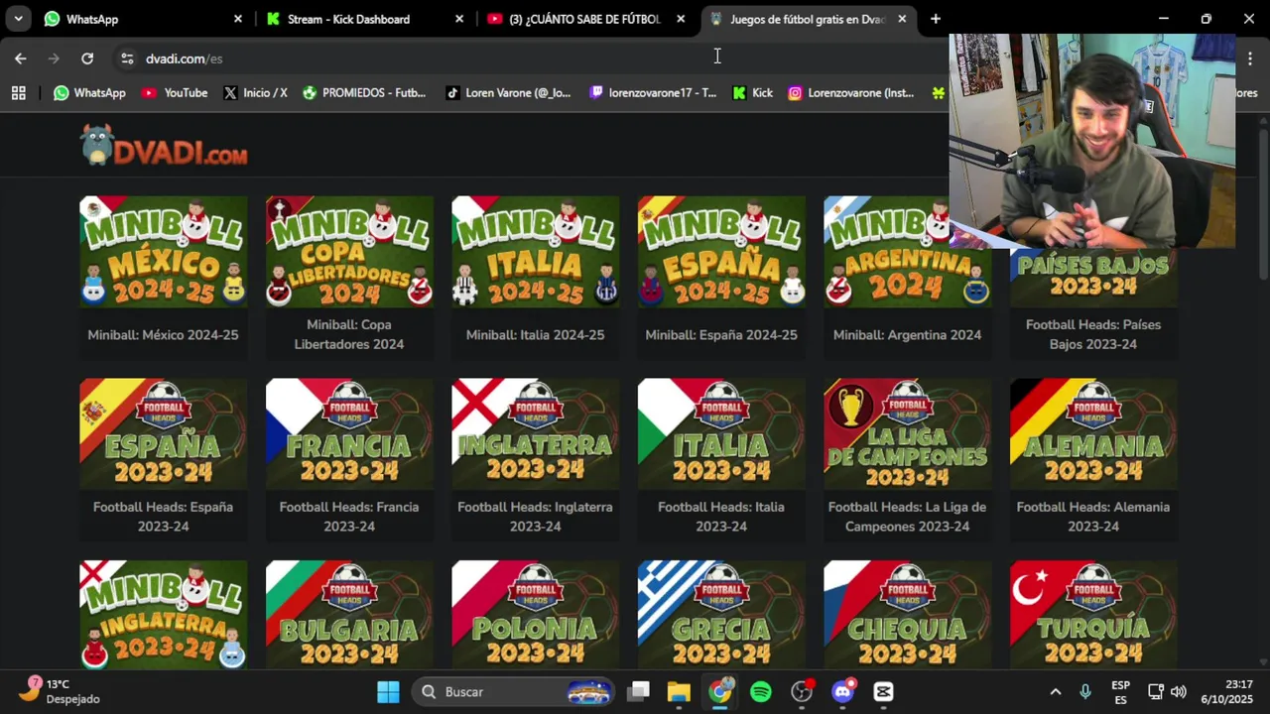Open Football Heads España 2023-24 thumbnail
Viewport: 1270px width, 714px height.
click(x=163, y=433)
